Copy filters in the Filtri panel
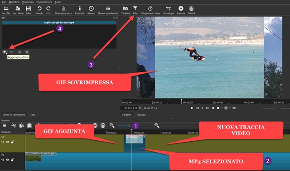290x171 pixels. tap(20, 52)
